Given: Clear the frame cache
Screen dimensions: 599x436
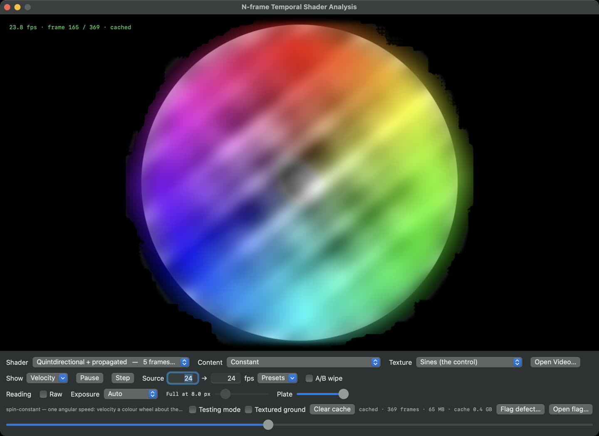Looking at the screenshot, I should tap(332, 409).
